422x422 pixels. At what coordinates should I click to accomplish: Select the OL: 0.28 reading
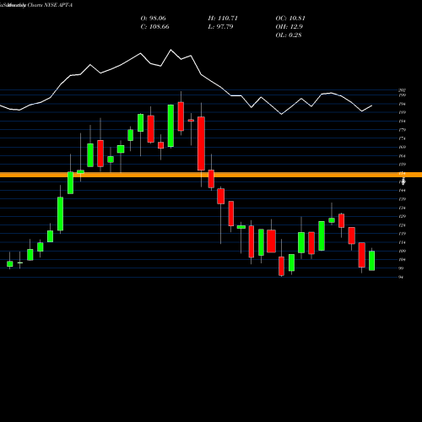(289, 35)
